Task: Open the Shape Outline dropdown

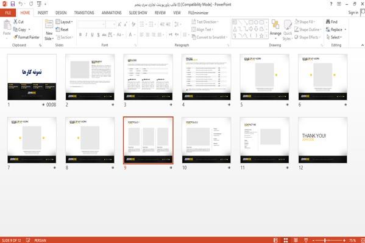Action: pos(308,29)
